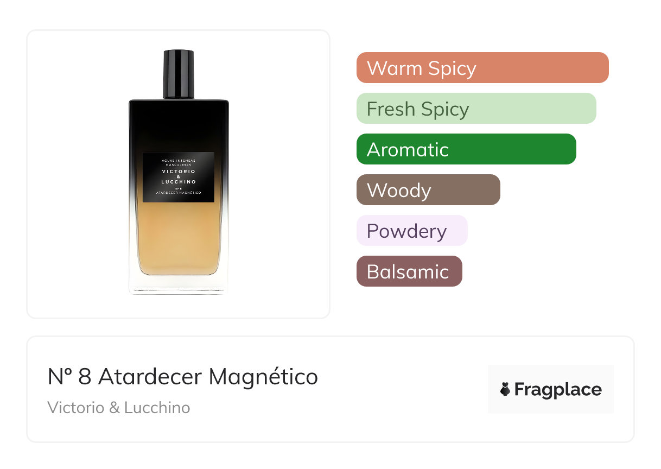Image resolution: width=661 pixels, height=469 pixels.
Task: Click the 'Balsamic' label text
Action: 408,271
